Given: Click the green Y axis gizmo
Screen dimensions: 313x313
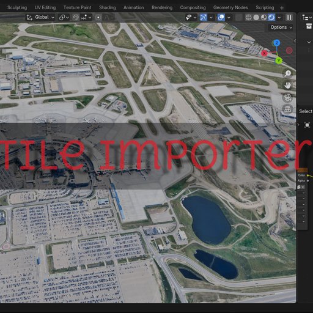Looking at the screenshot, I should click(x=279, y=61).
